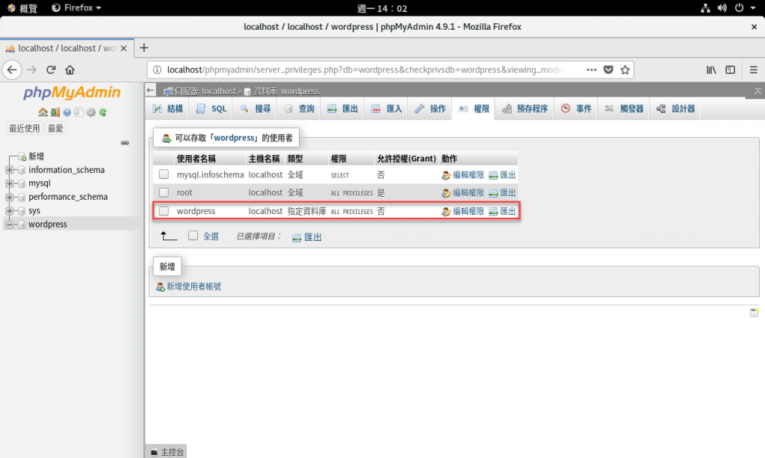This screenshot has height=458, width=765.
Task: Expand the mysql database tree
Action: [9, 183]
